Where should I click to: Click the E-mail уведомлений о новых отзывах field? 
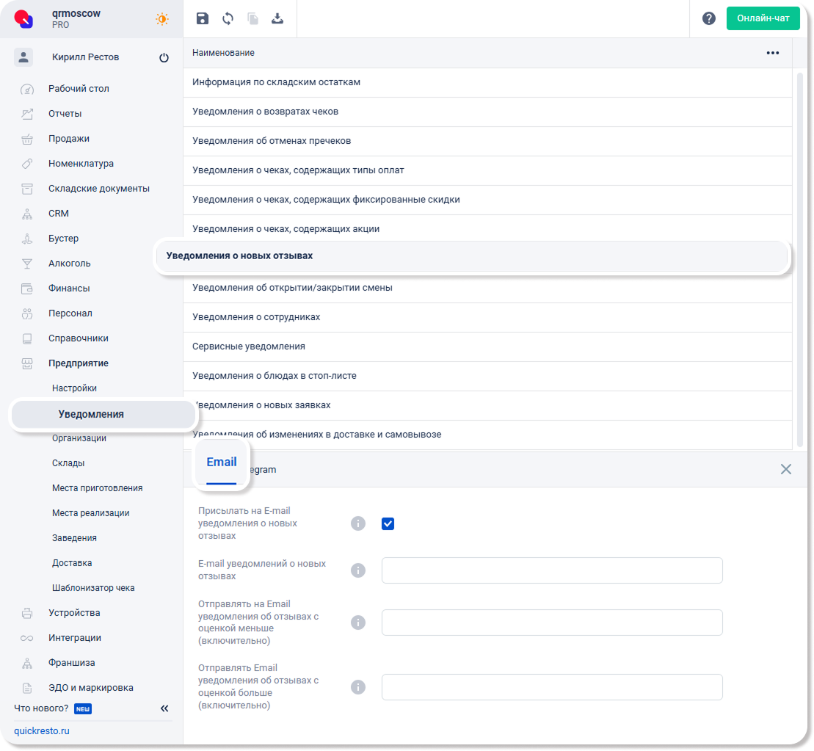click(552, 570)
